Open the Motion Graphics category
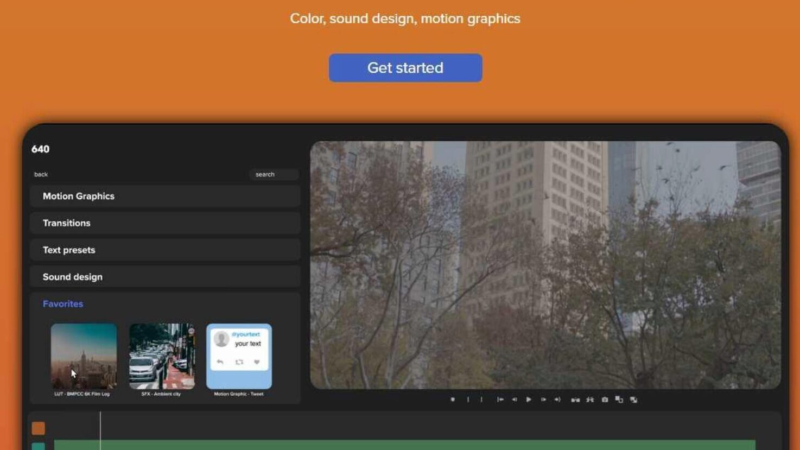 (165, 197)
